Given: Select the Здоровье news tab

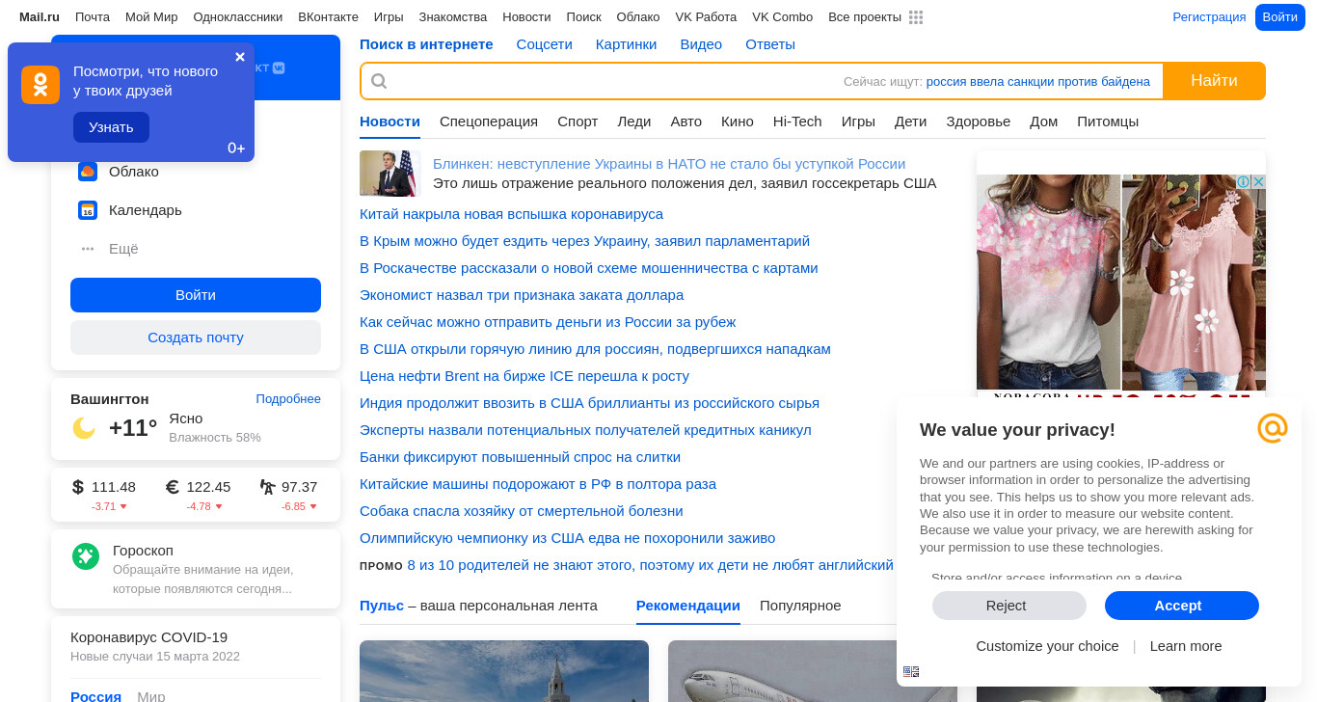Looking at the screenshot, I should 978,121.
